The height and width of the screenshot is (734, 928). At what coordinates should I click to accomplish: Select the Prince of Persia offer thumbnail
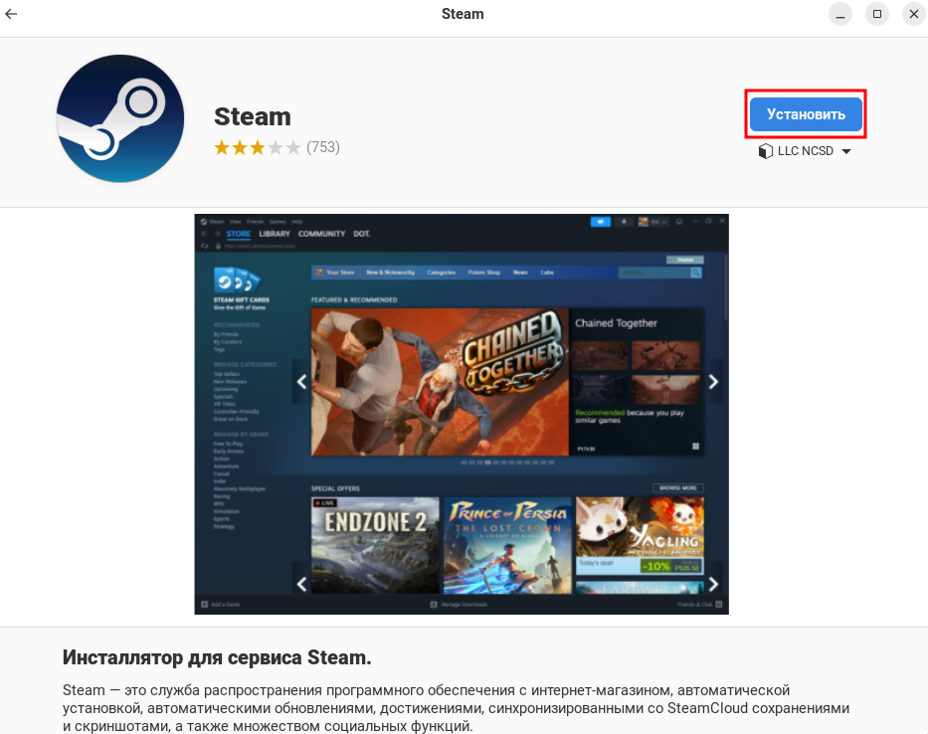(507, 545)
